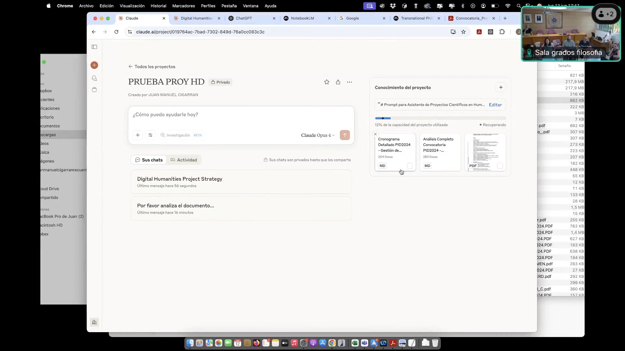Star the PRUEBA PROY HD project
Image resolution: width=625 pixels, height=351 pixels.
(327, 82)
